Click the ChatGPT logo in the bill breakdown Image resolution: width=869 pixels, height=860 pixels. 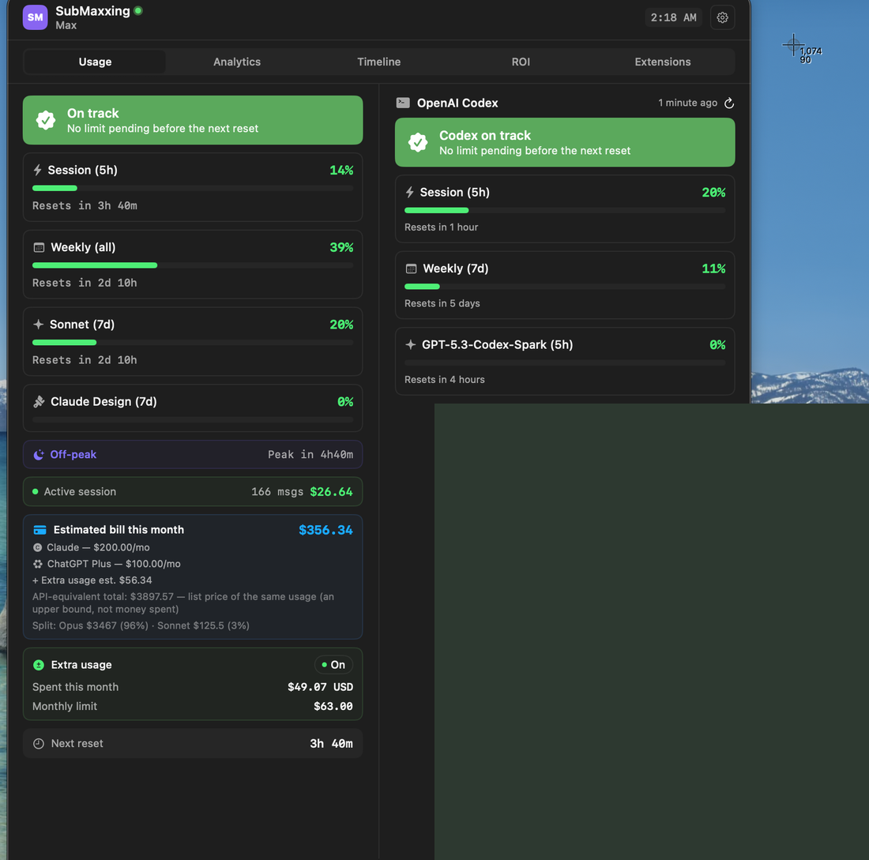point(37,564)
